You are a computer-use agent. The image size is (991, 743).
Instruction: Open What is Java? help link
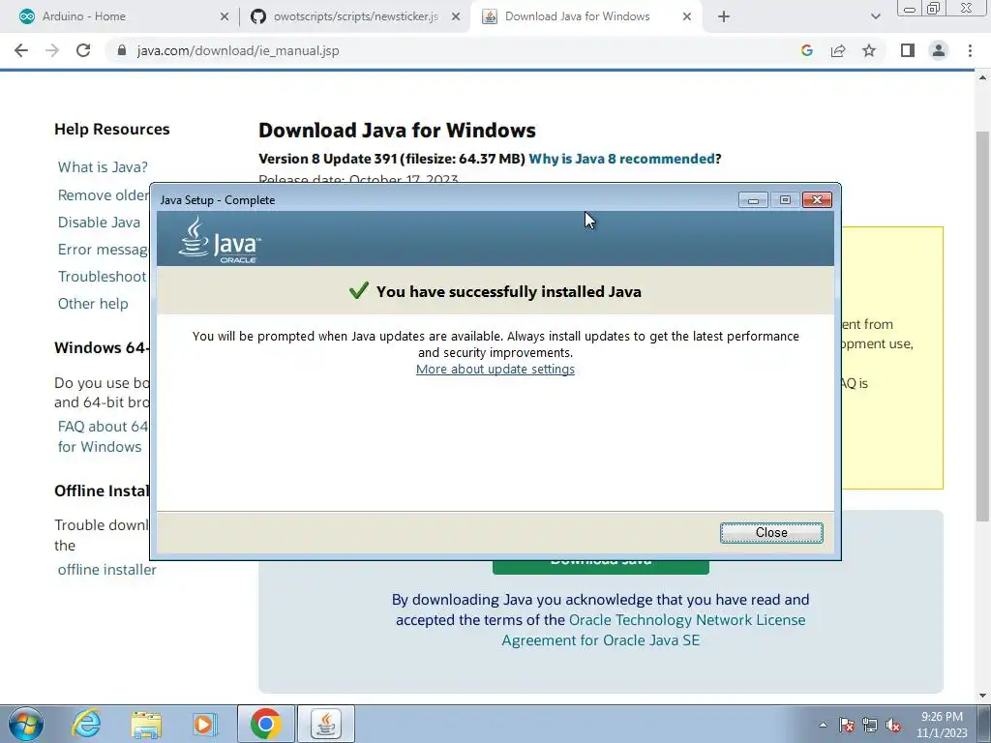(103, 167)
